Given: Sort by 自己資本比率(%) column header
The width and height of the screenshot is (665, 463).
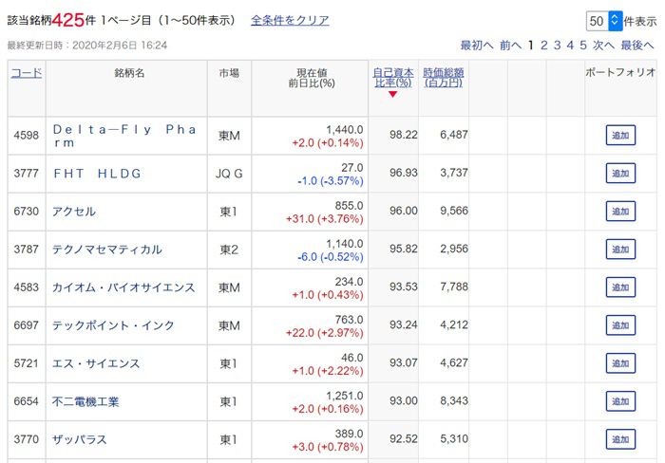Looking at the screenshot, I should pos(392,77).
